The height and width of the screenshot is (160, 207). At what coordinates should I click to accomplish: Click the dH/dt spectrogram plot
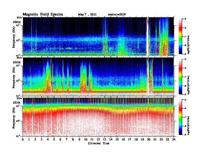[x=98, y=36]
